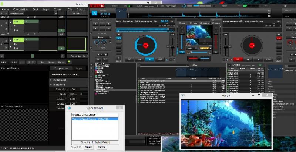296x152 pixels.
Task: Click the left deck track waveform strip
Action: pyautogui.click(x=145, y=30)
